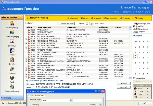Screen dimensions: 153x106
Task: Click connection status icon in status bar
Action: (3, 103)
